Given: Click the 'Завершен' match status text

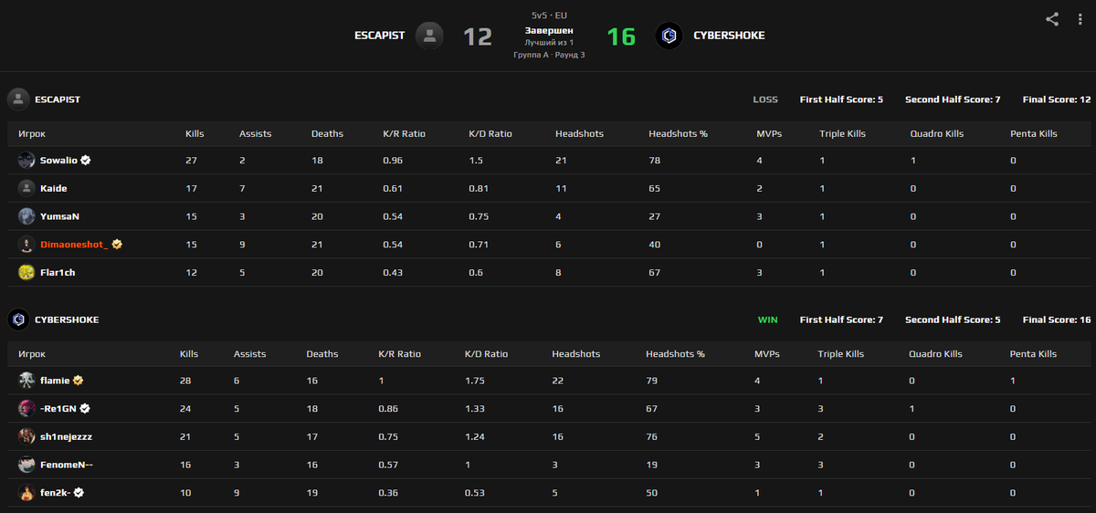Looking at the screenshot, I should coord(549,30).
